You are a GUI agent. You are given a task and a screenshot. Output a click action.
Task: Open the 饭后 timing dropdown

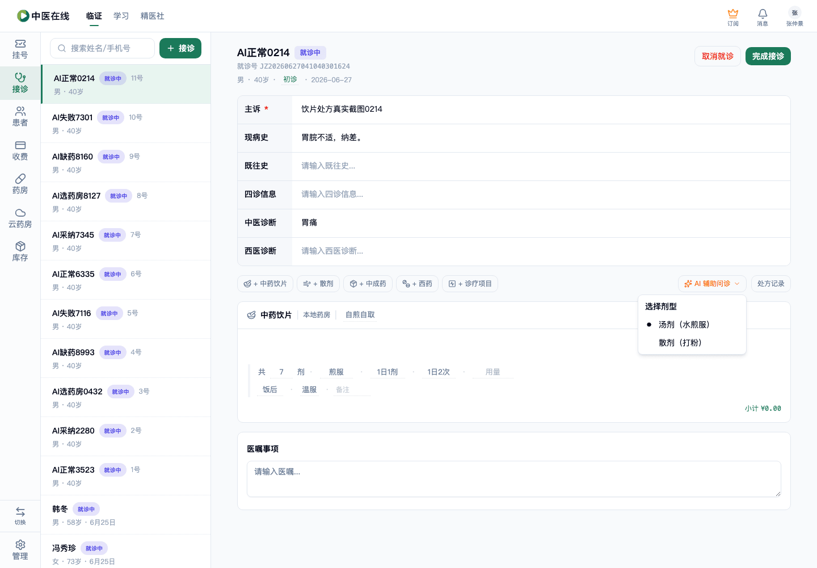click(x=270, y=390)
